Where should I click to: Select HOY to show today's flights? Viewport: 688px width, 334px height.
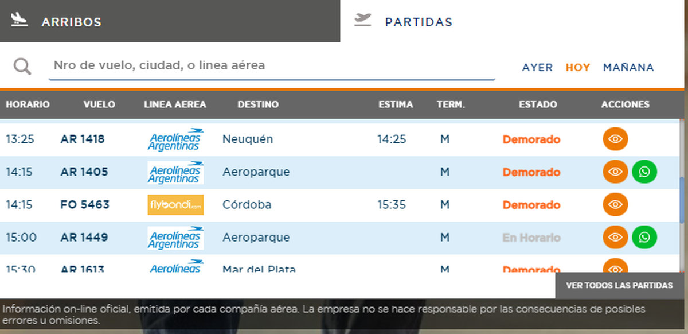pyautogui.click(x=577, y=68)
